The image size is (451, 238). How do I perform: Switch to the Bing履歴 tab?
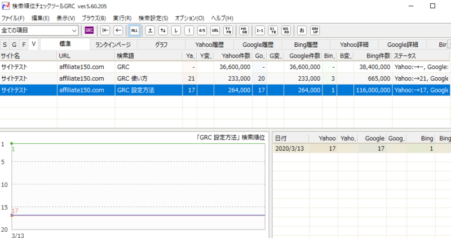pos(306,45)
